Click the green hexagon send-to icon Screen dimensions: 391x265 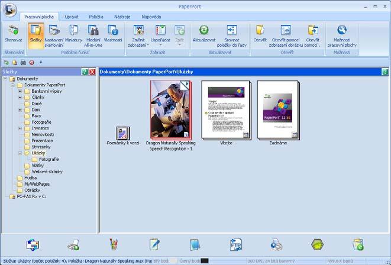click(x=317, y=244)
